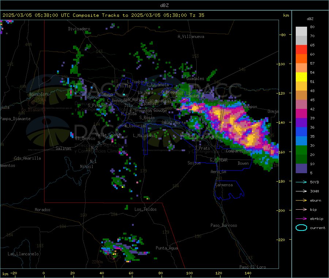Click the 'A_Villanueva' map label
The image size is (329, 278).
coord(191,37)
